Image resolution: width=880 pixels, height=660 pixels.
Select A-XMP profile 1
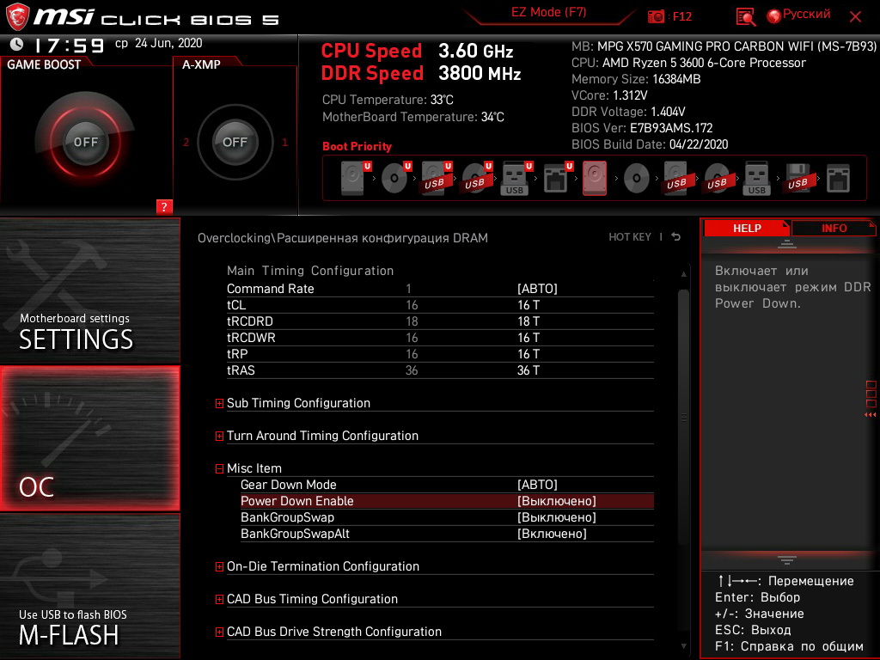point(284,142)
